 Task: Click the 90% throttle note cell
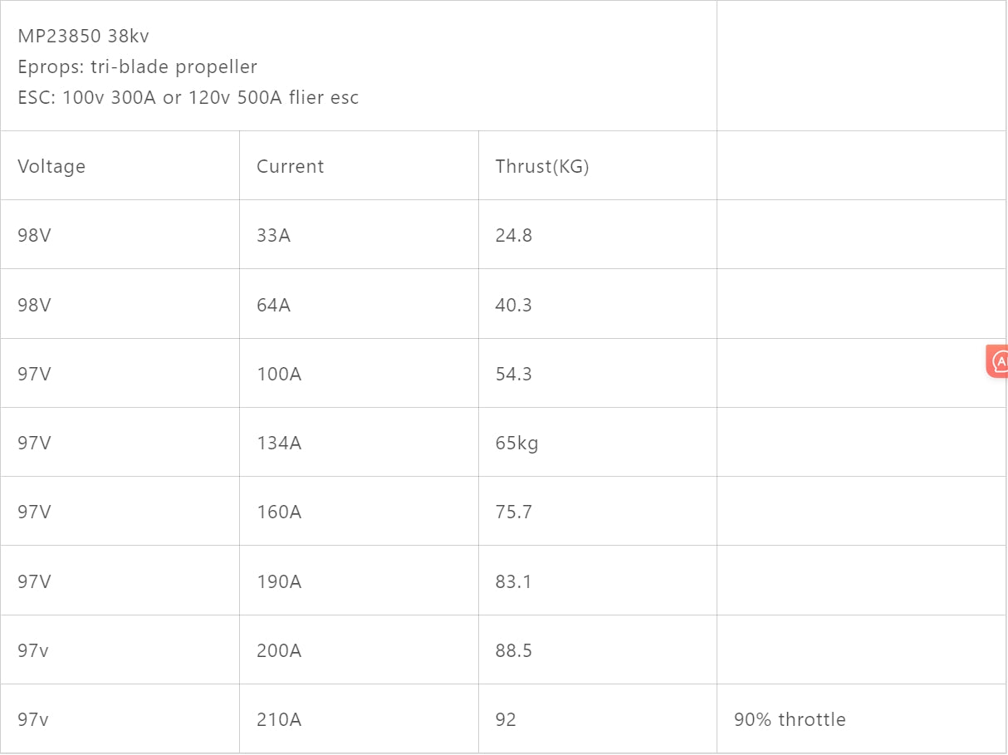tap(862, 718)
